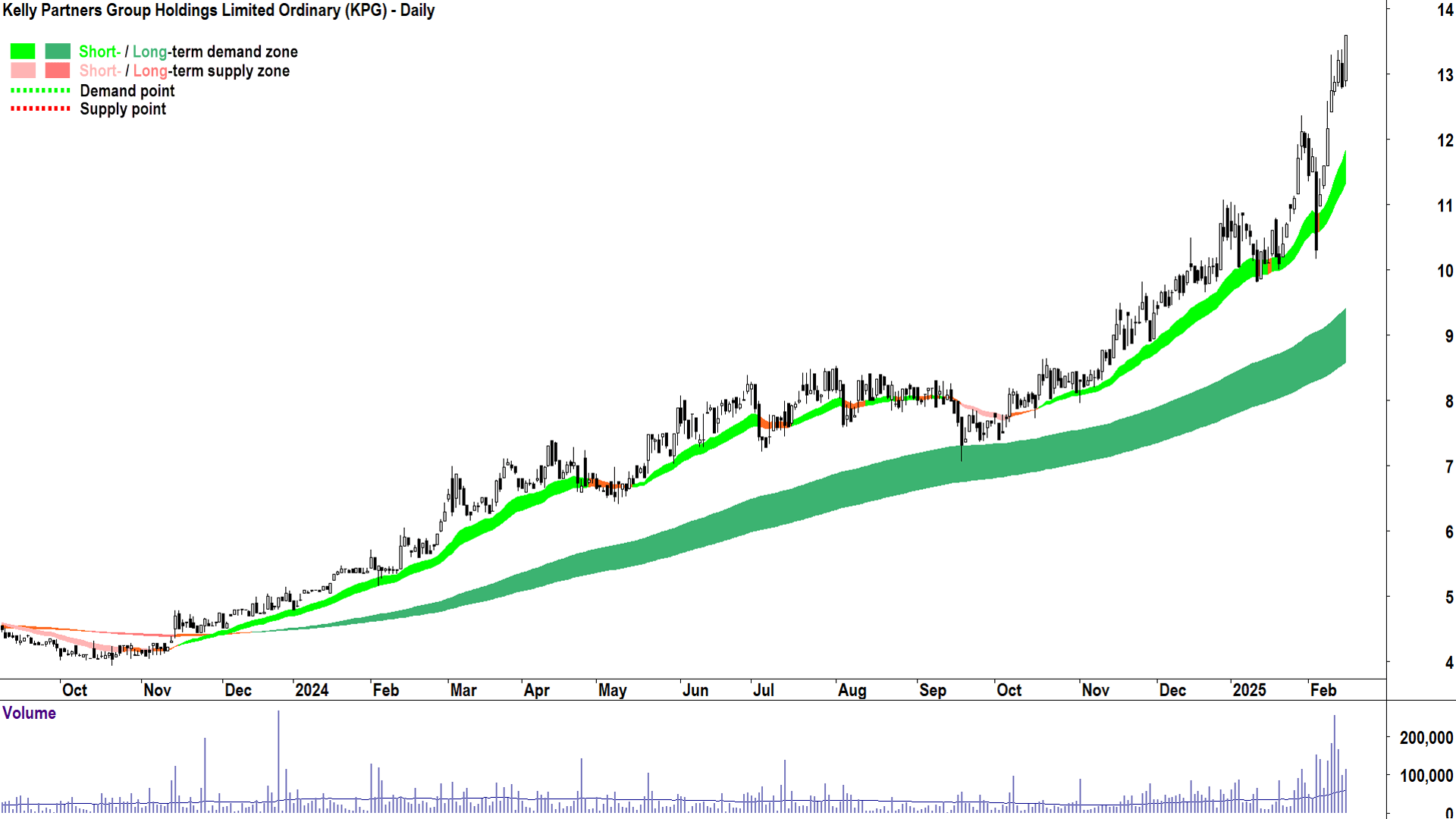Click the 'term demand zone' legend text
The image size is (1456, 819).
point(234,52)
